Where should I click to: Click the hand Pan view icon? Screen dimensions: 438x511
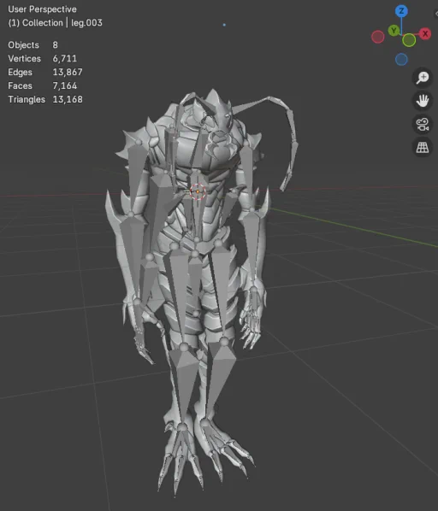pos(423,101)
